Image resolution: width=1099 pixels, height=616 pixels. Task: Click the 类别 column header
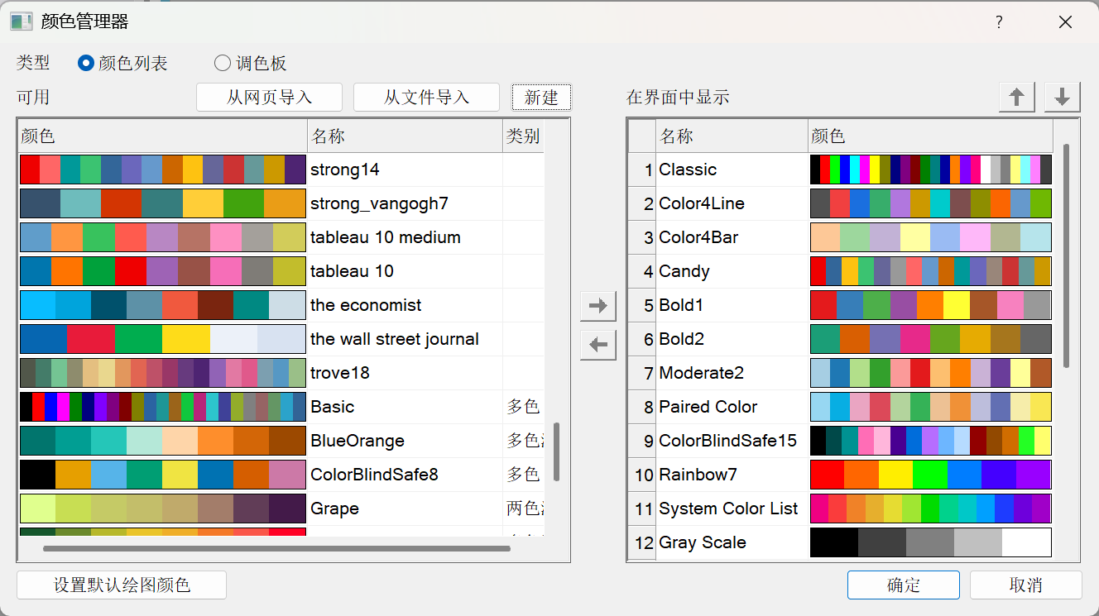pyautogui.click(x=523, y=136)
